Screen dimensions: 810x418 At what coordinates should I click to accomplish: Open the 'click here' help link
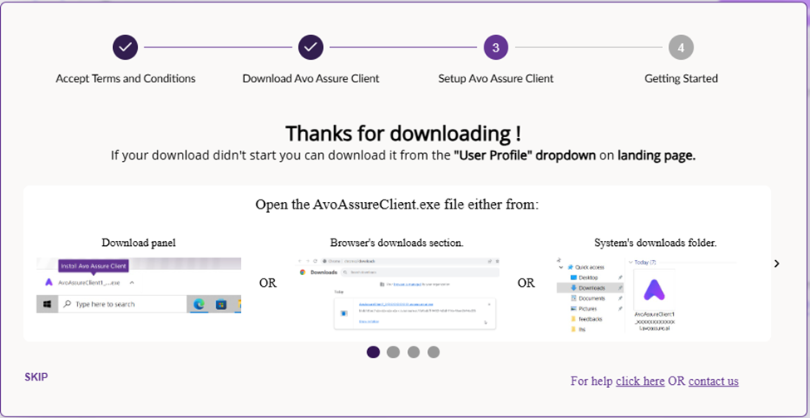click(x=640, y=381)
